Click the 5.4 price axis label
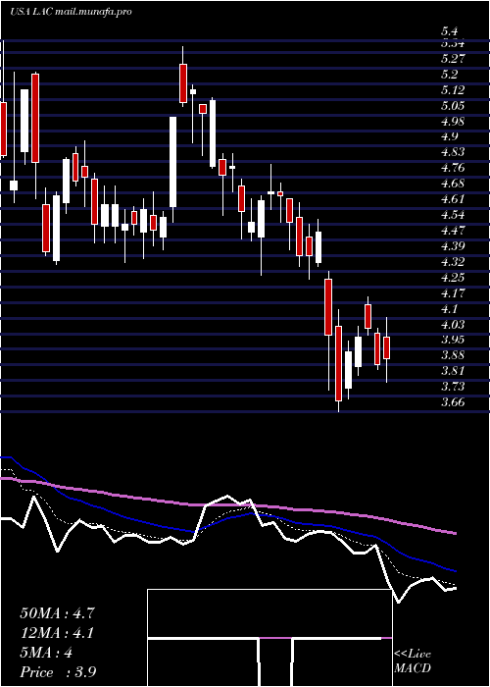The width and height of the screenshot is (490, 687). [x=449, y=32]
